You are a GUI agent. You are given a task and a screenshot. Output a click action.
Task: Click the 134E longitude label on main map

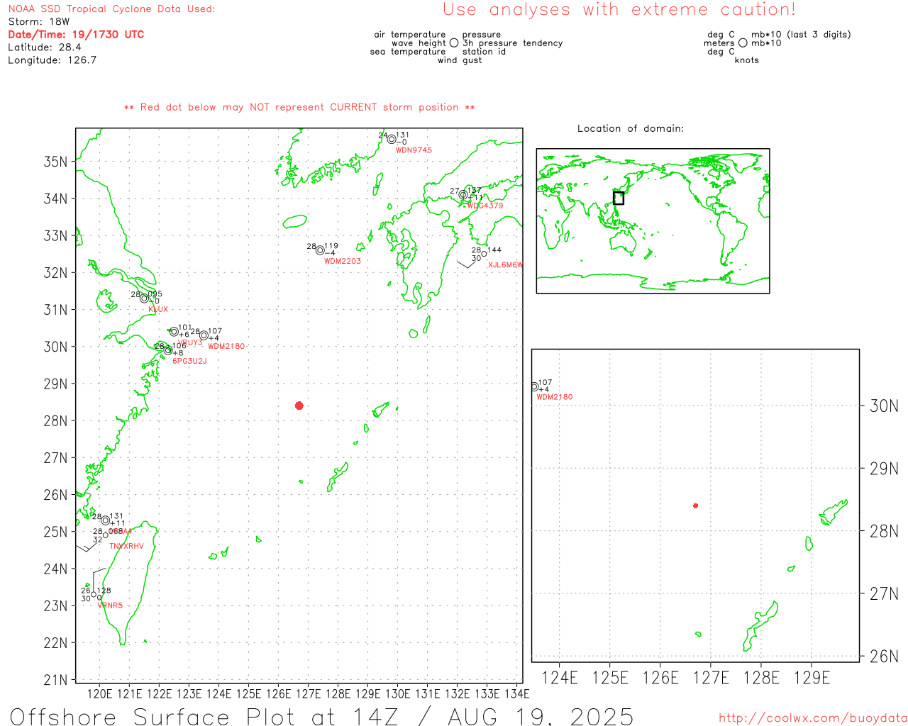tap(517, 693)
